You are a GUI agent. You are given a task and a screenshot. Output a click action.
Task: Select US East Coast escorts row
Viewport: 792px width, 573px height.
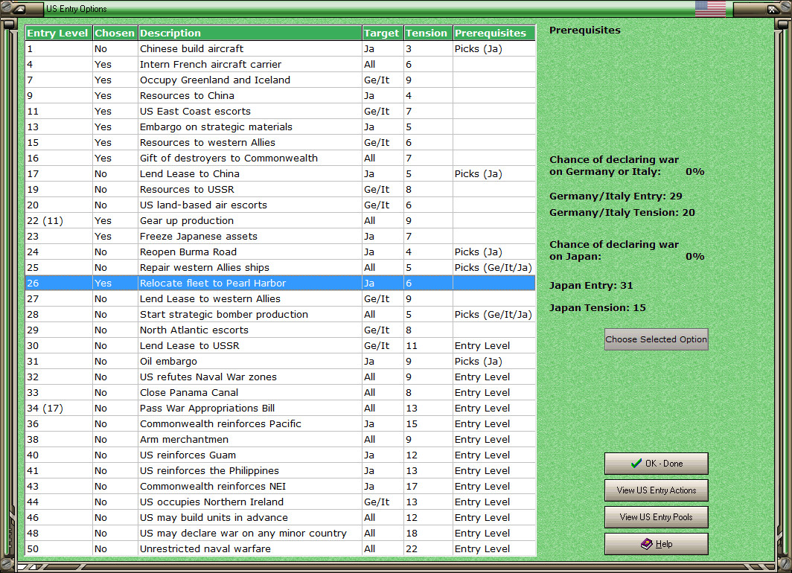(x=281, y=112)
